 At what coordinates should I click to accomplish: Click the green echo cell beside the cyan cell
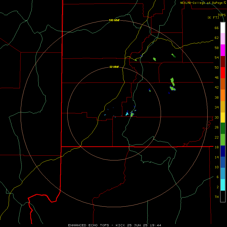coord(132,114)
